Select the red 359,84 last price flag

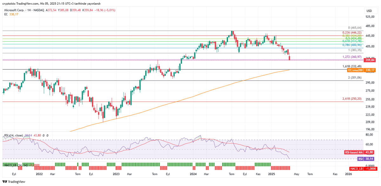pos(369,60)
